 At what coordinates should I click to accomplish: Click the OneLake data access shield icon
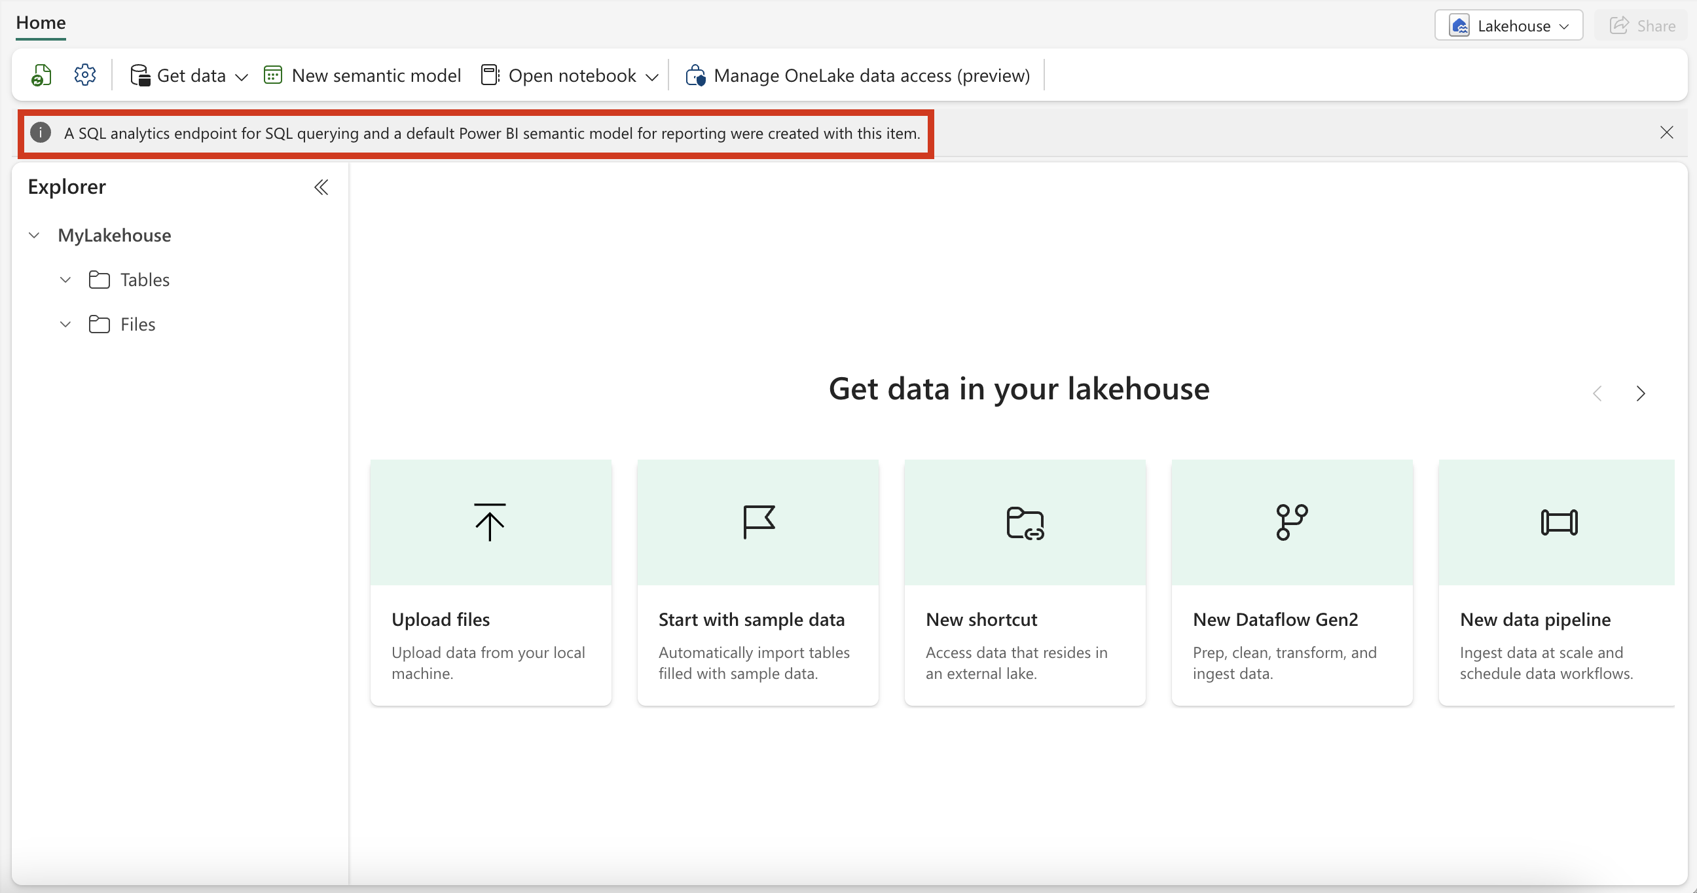[696, 75]
